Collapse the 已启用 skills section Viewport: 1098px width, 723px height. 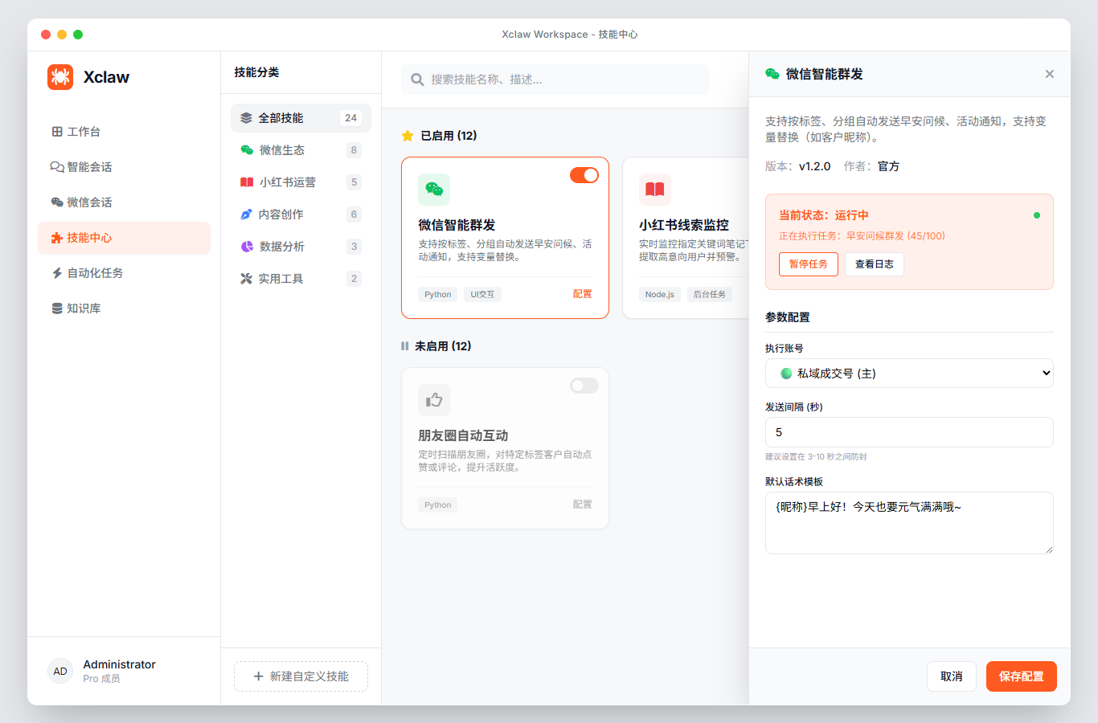tap(445, 136)
